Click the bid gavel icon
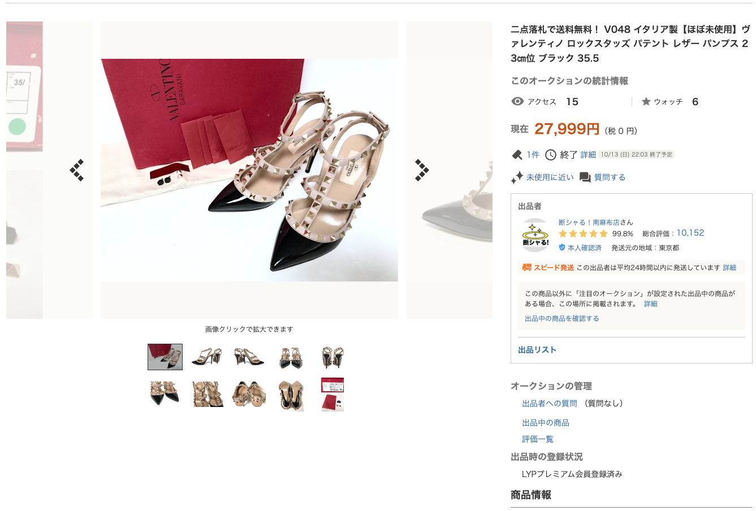Viewport: 756px width, 511px height. pyautogui.click(x=517, y=154)
